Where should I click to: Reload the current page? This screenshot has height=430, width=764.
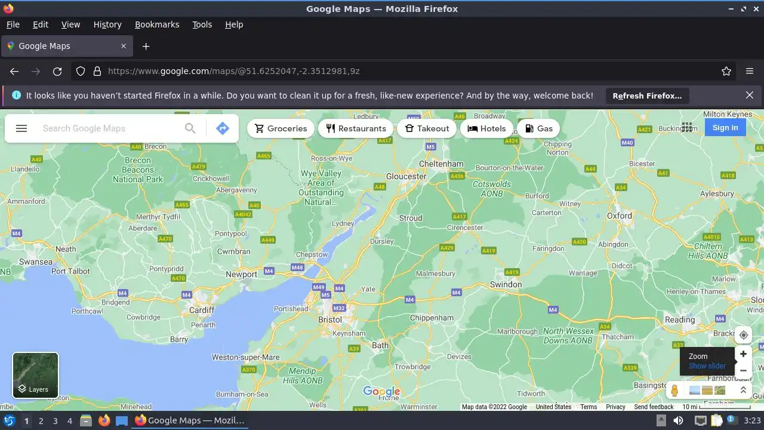57,71
